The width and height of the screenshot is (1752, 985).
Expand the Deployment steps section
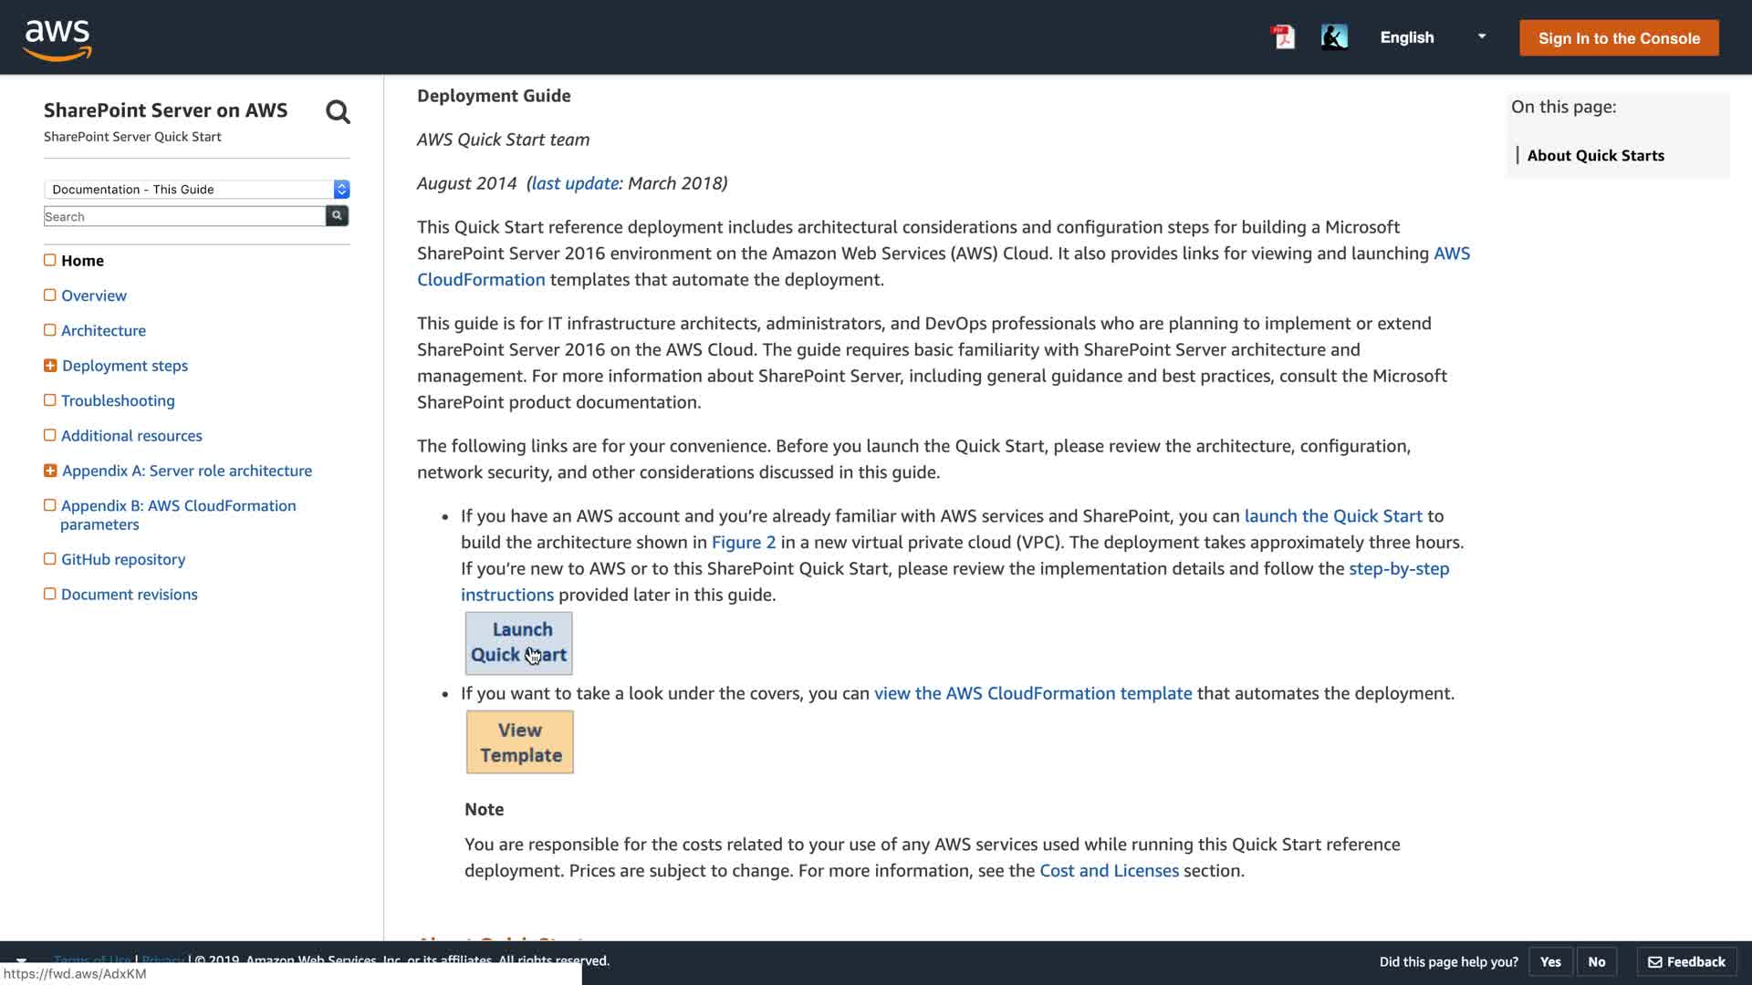click(x=50, y=366)
